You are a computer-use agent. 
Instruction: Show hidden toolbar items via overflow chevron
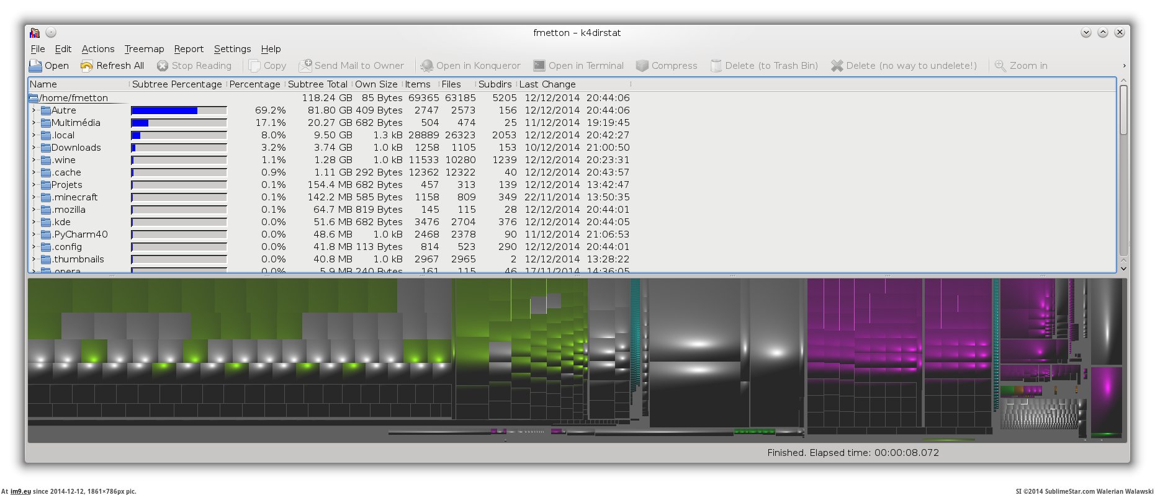pyautogui.click(x=1124, y=66)
